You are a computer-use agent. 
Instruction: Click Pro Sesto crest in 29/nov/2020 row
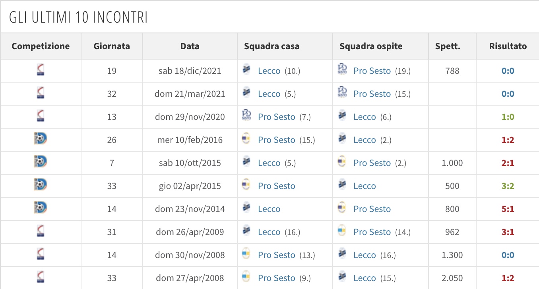246,116
